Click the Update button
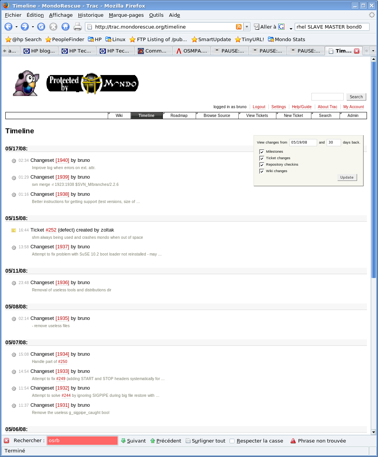The width and height of the screenshot is (378, 457). (x=347, y=177)
